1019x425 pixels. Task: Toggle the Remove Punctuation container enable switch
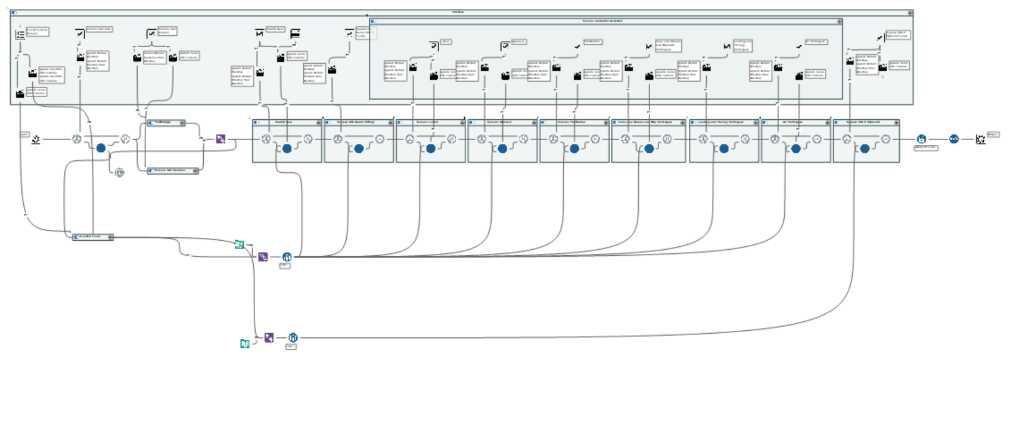pyautogui.click(x=543, y=122)
